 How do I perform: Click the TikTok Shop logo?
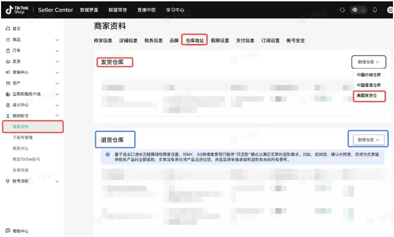(17, 10)
